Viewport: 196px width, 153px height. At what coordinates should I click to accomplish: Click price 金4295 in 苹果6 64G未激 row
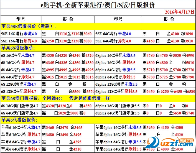point(75,142)
